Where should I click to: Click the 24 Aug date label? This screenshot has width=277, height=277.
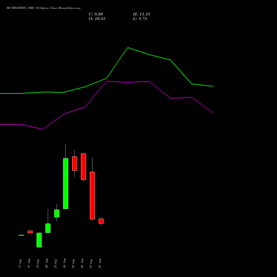(x=64, y=264)
